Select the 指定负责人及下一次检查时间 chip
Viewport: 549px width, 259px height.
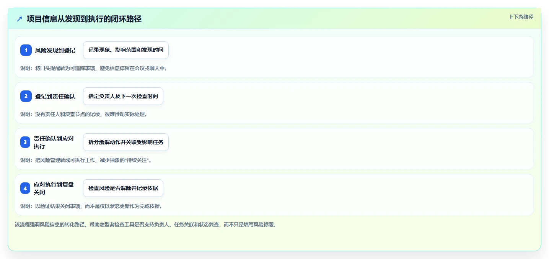123,96
